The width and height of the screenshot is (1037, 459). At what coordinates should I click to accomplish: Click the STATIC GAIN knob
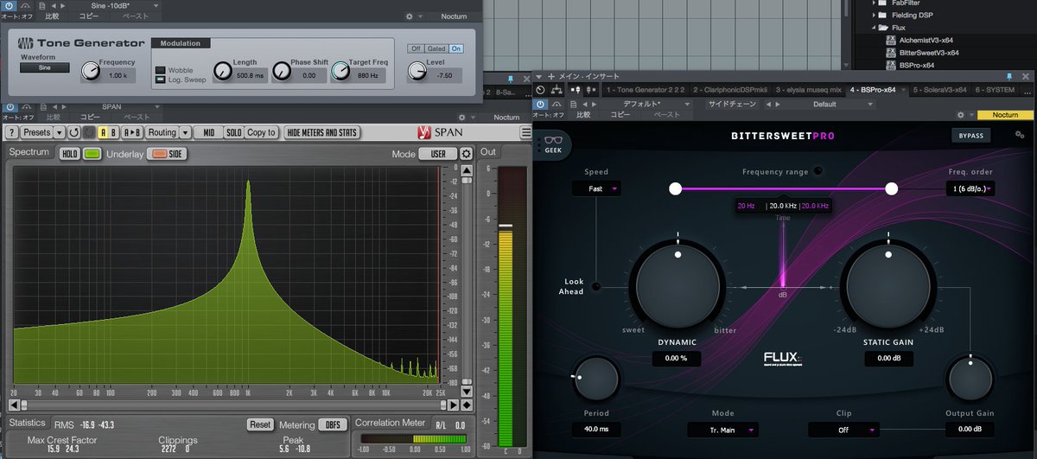(x=889, y=288)
